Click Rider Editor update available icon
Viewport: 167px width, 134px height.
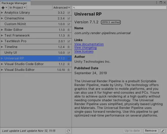pyautogui.click(x=69, y=30)
